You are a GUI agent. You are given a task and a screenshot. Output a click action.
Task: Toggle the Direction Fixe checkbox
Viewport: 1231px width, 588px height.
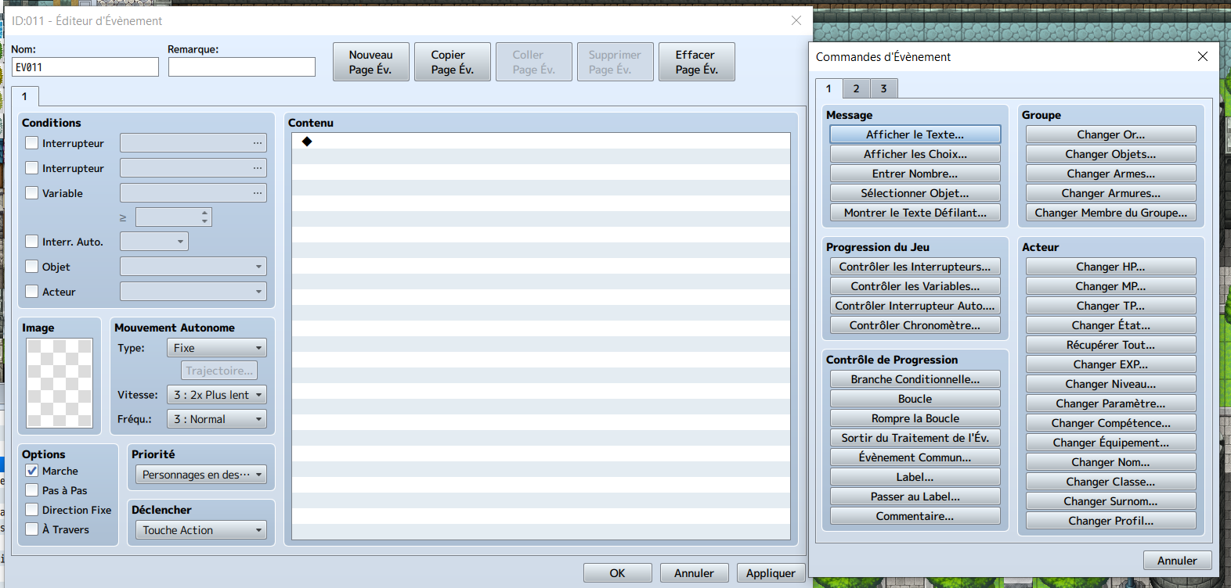pos(32,510)
